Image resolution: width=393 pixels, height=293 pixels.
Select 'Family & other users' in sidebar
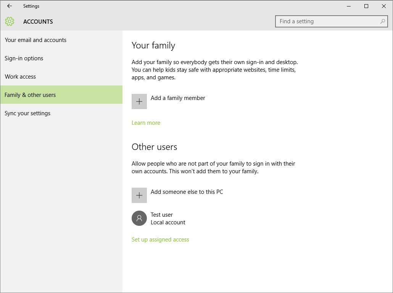(30, 95)
